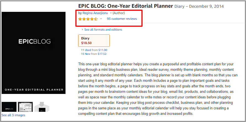Open Regina Anaejionu's author page link
This screenshot has height=122, width=246.
(x=95, y=13)
